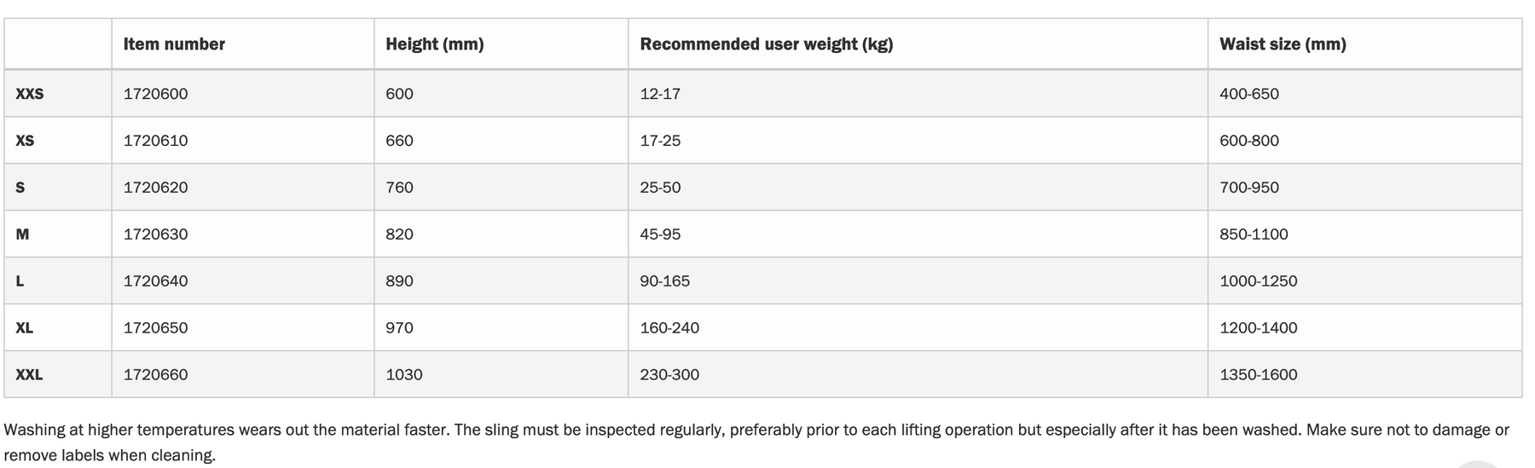Click the Height (mm) column header
Screen dimensions: 1535x468
point(435,44)
